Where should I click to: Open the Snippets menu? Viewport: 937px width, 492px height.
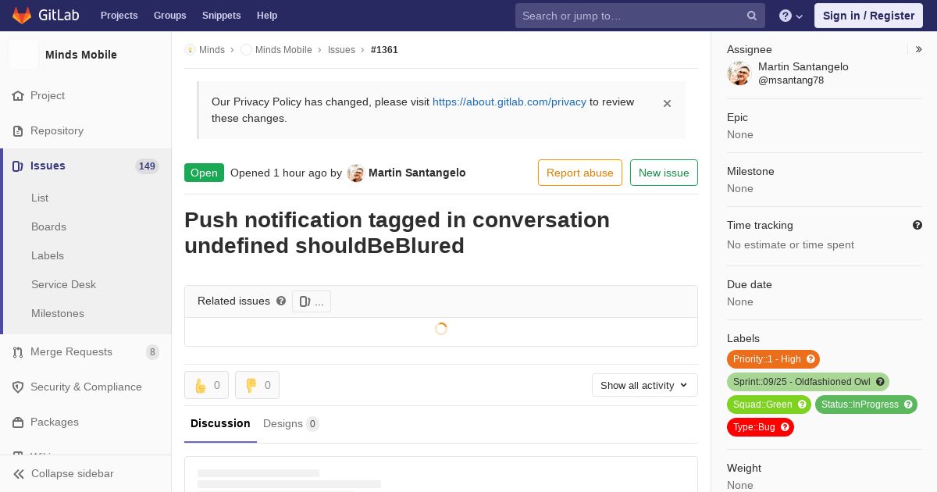(x=222, y=16)
